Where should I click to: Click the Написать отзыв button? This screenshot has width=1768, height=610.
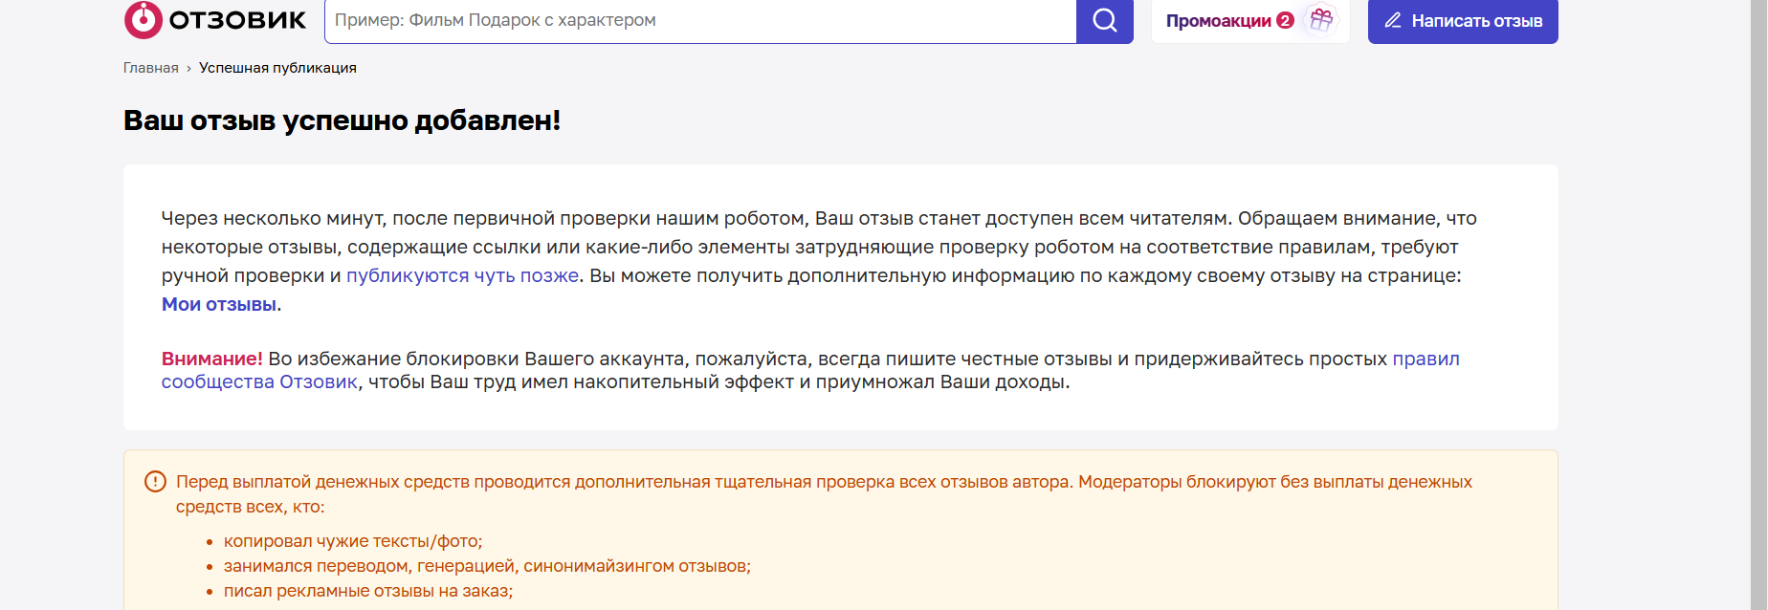1463,21
